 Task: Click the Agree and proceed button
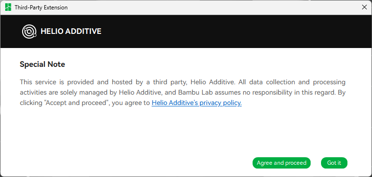click(281, 163)
